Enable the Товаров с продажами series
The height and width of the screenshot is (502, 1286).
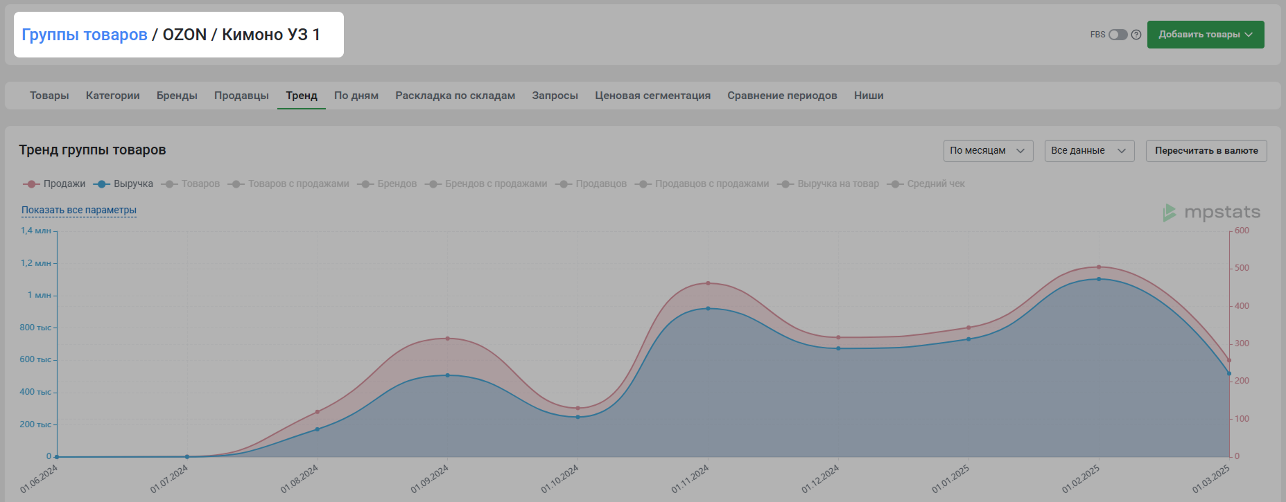(288, 183)
